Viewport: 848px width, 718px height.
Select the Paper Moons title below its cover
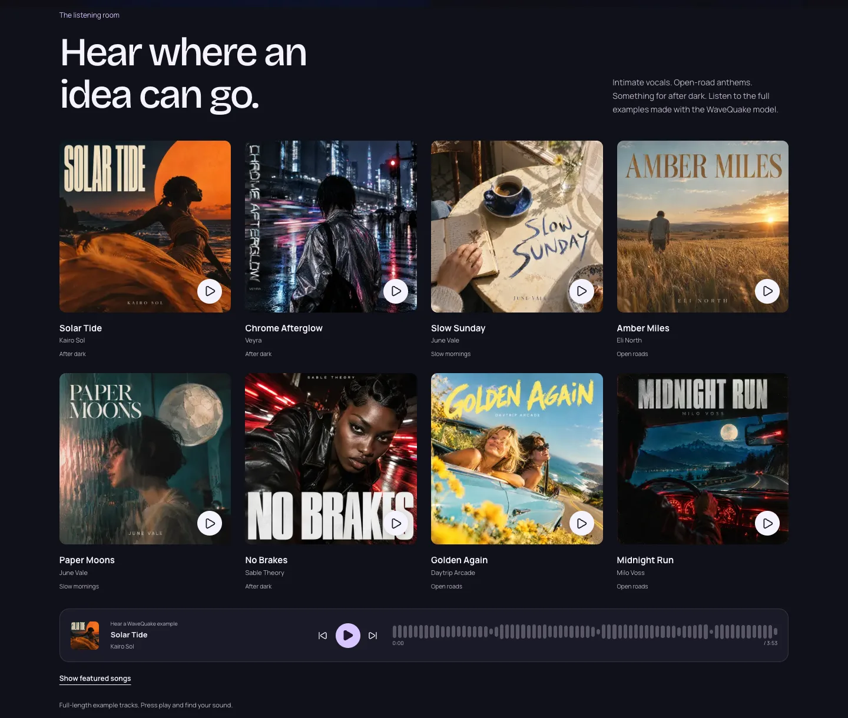pos(87,560)
